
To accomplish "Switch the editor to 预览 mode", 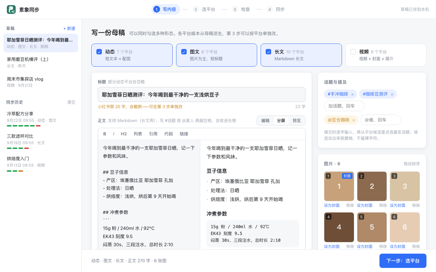I will point(297,121).
